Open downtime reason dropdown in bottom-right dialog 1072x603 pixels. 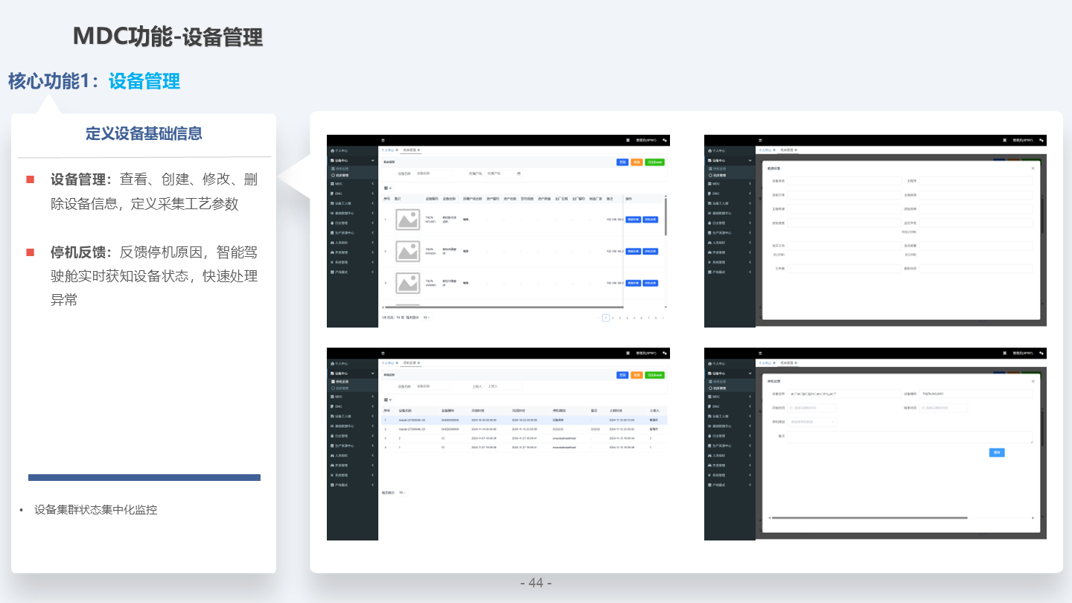[812, 422]
